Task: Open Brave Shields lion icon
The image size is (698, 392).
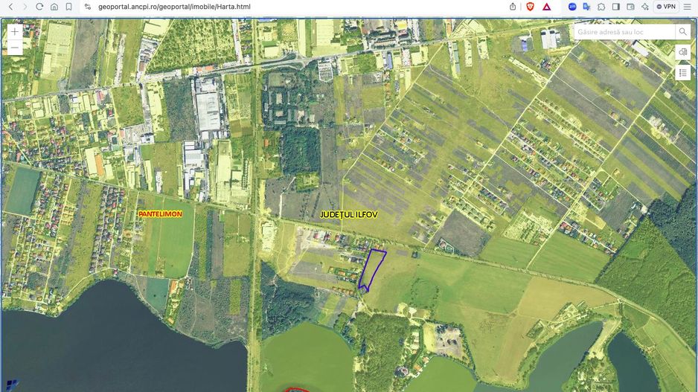Action: [x=530, y=7]
